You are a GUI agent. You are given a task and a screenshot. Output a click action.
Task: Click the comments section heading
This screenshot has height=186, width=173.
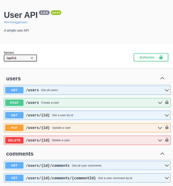pyautogui.click(x=20, y=154)
